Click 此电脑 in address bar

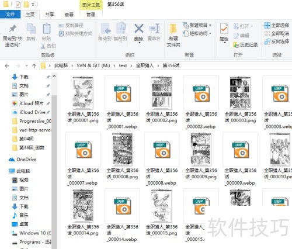click(x=61, y=65)
